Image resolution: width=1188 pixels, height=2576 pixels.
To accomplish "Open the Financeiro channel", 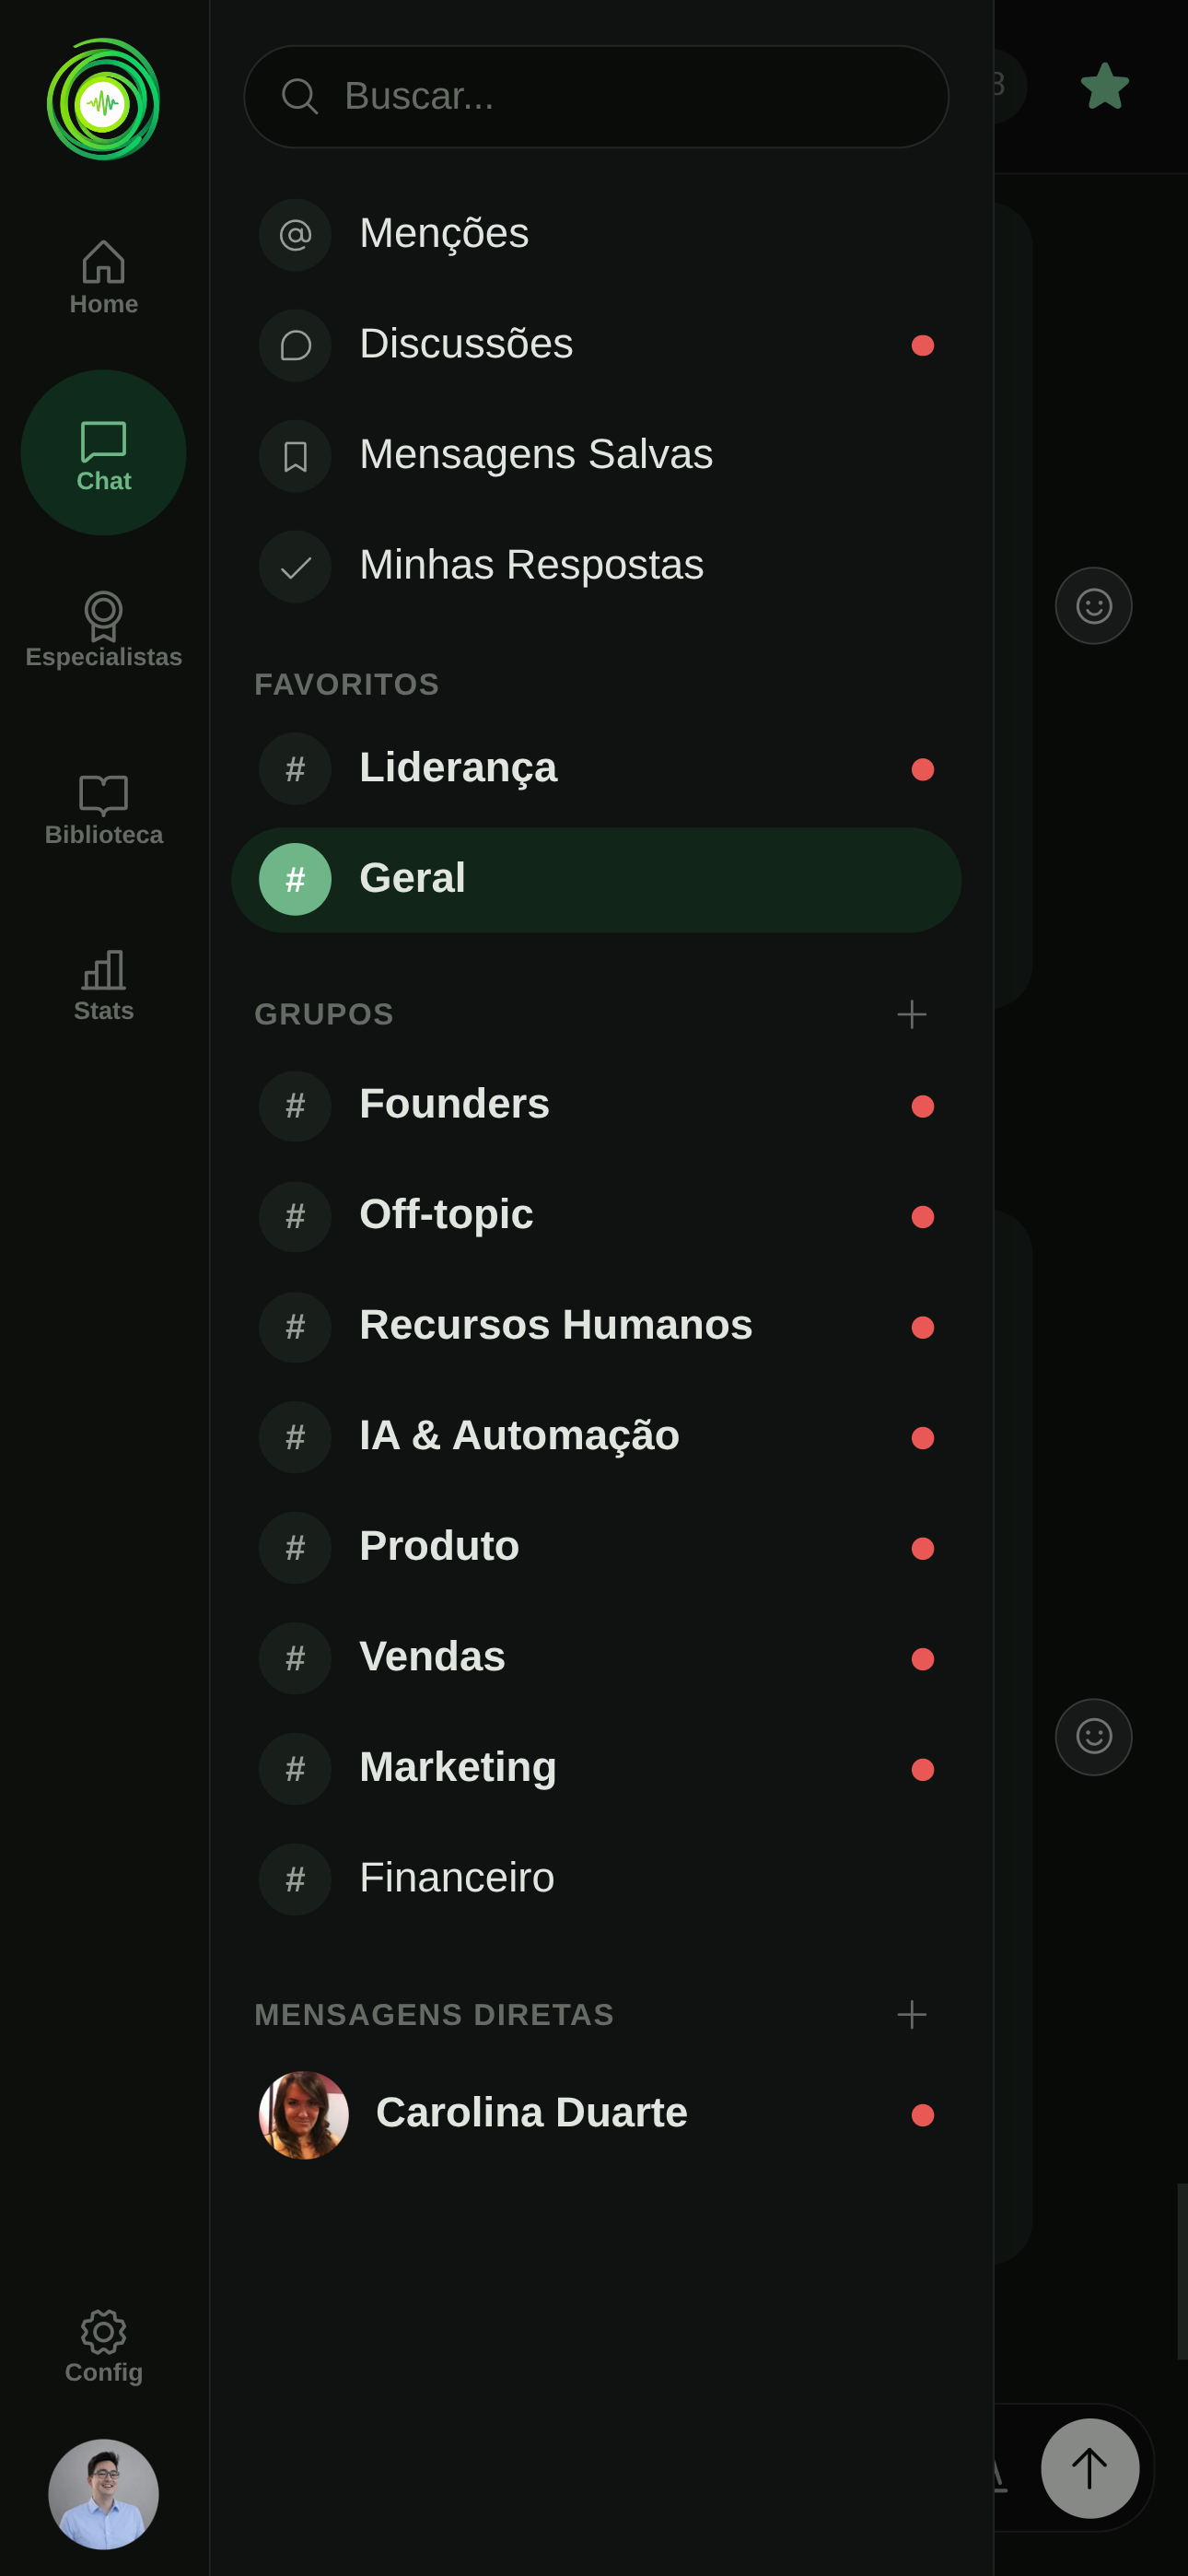I will pos(456,1878).
